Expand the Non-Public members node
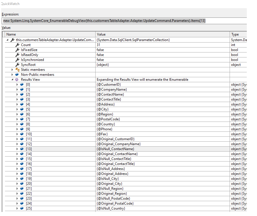This screenshot has height=216, width=257. pos(12,75)
